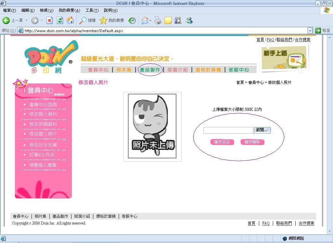This screenshot has width=333, height=243.
Task: Expand the address bar dropdown arrow
Action: pos(310,31)
